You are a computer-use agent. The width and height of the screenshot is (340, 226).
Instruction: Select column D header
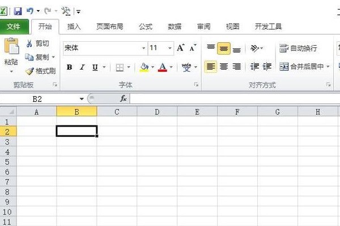click(157, 112)
